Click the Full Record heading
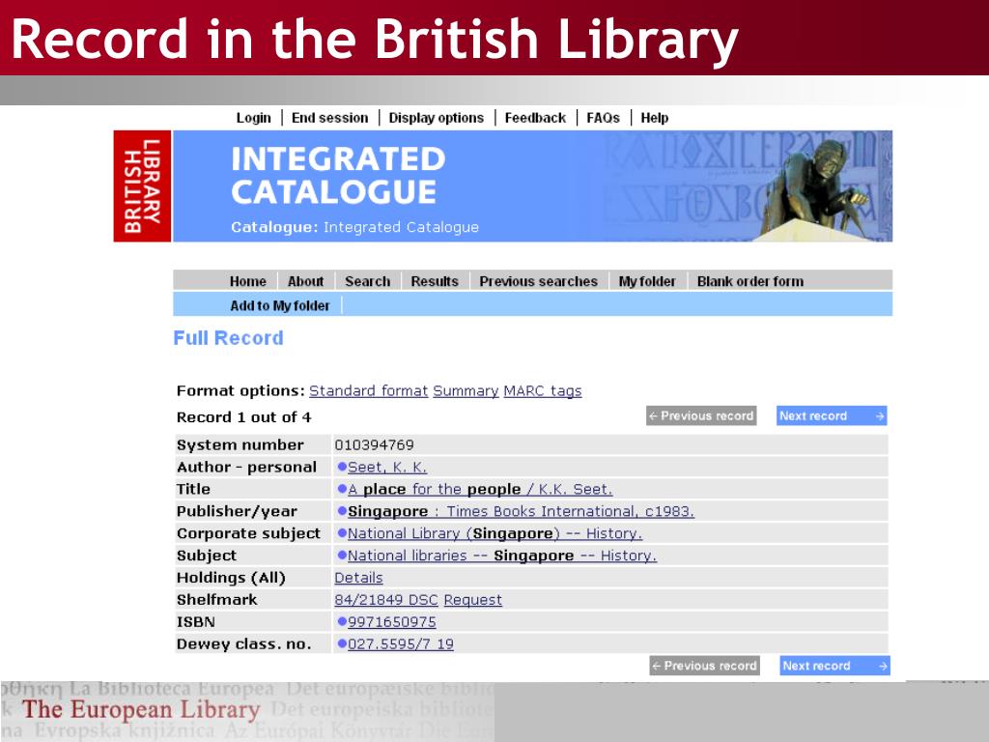The height and width of the screenshot is (742, 989). coord(228,338)
